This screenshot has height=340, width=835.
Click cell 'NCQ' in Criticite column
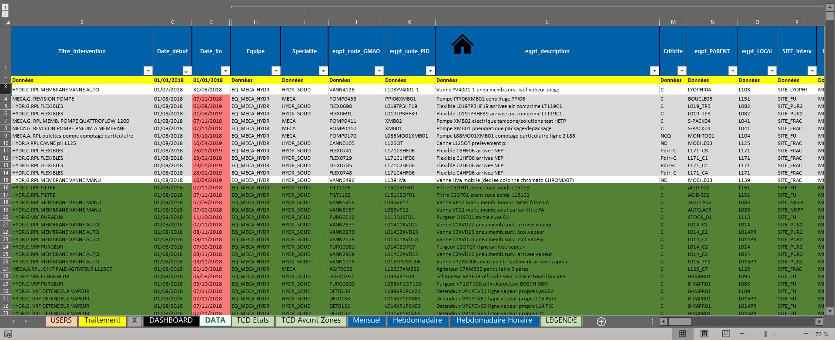coord(673,136)
